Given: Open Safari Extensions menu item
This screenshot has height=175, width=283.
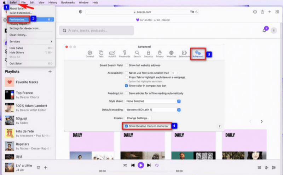Looking at the screenshot, I should [31, 13].
